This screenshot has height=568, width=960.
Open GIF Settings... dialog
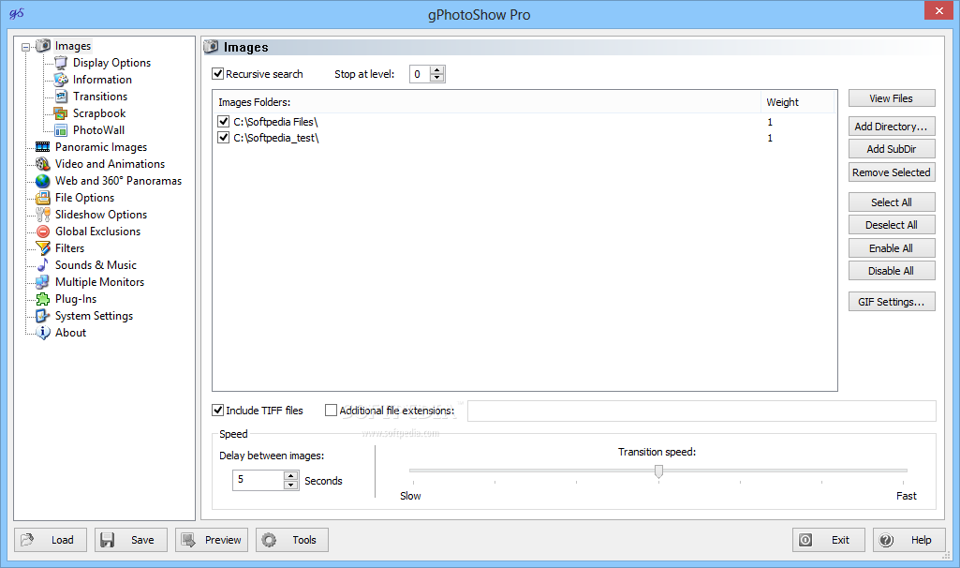[892, 302]
